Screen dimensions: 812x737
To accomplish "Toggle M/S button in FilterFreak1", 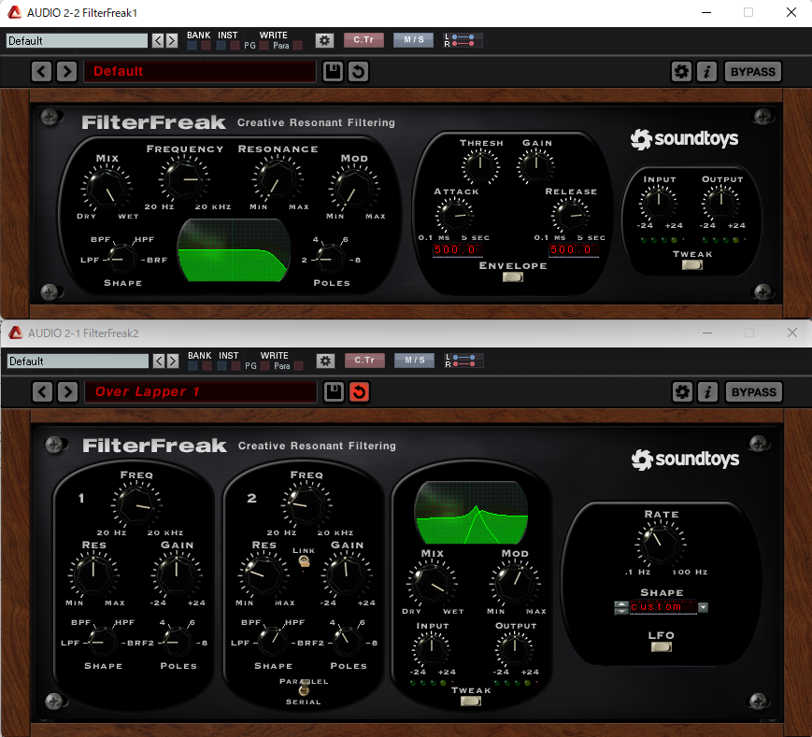I will (413, 40).
